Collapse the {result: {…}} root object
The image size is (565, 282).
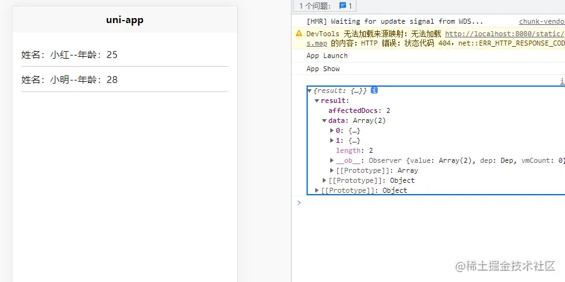(x=310, y=90)
